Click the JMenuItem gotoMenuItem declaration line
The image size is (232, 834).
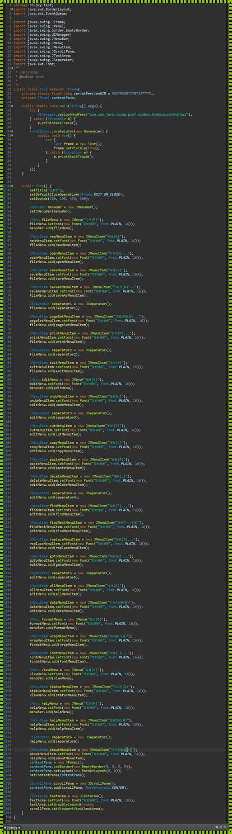(x=82, y=556)
